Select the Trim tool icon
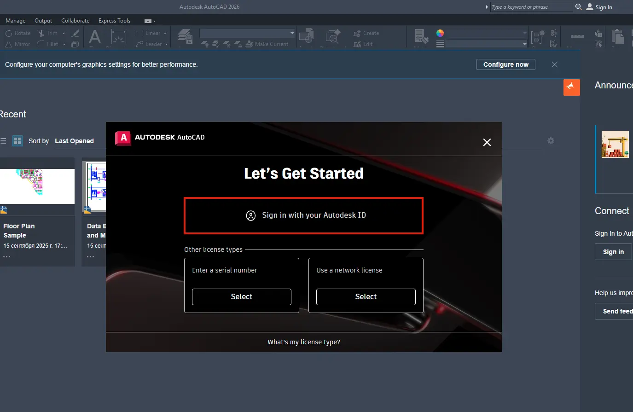This screenshot has width=633, height=412. 41,33
